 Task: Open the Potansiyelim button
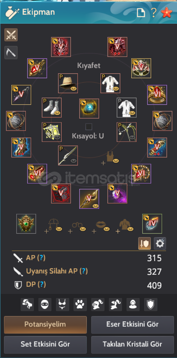[x=45, y=325]
